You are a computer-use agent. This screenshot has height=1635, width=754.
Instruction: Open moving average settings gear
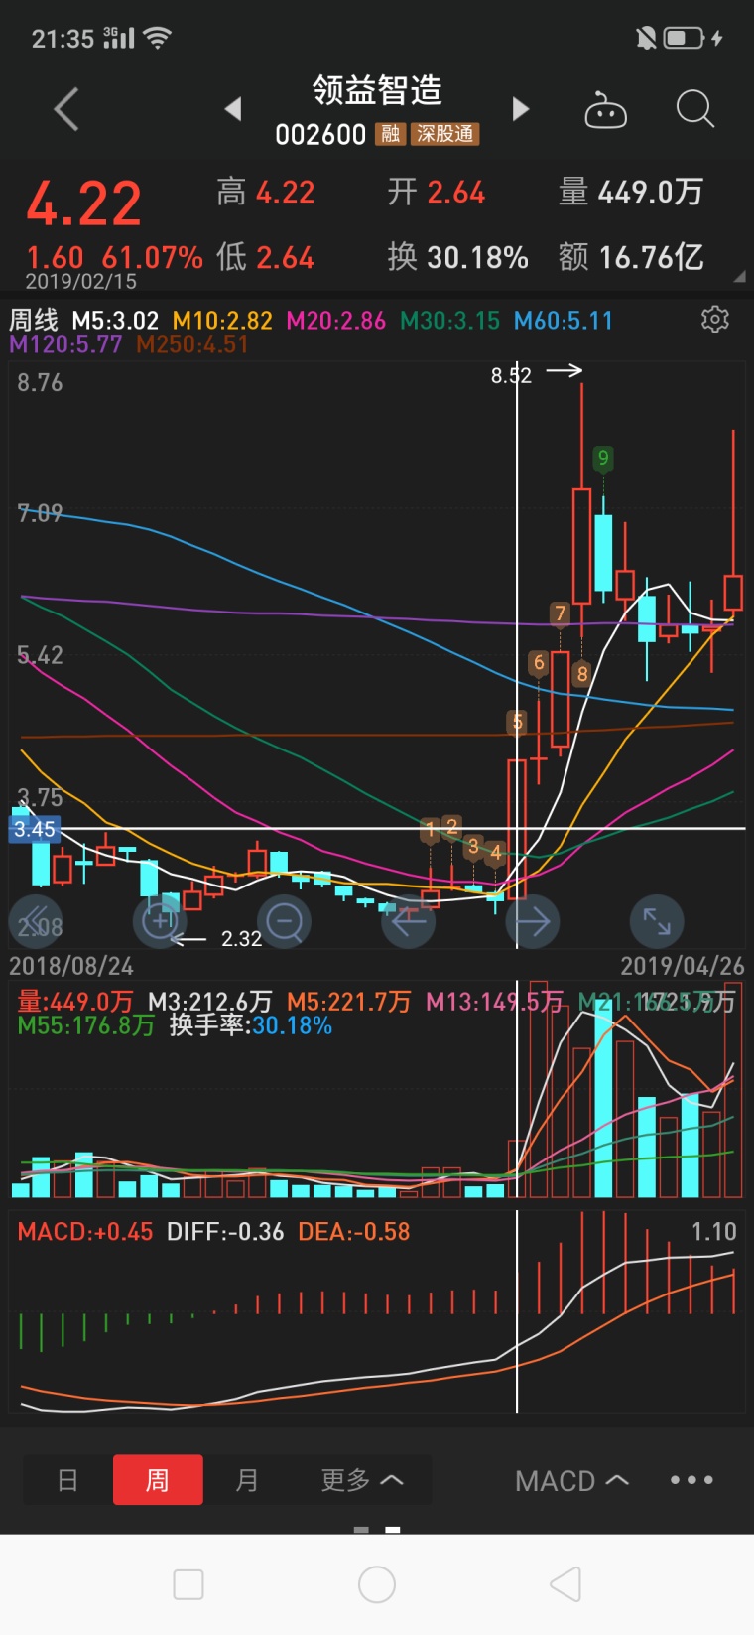point(715,319)
